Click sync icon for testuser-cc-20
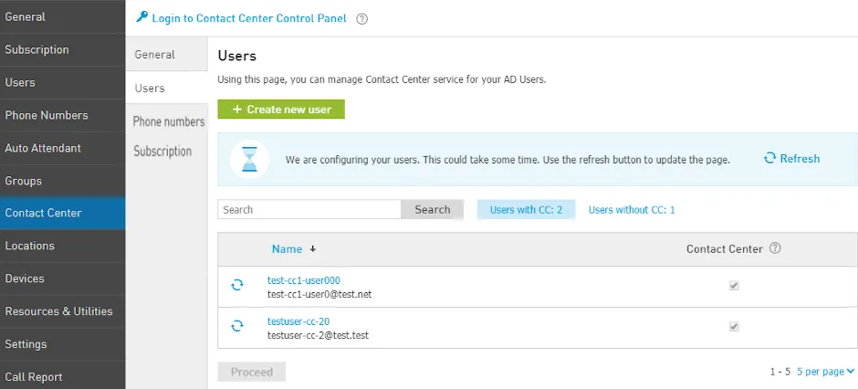This screenshot has width=858, height=389. [237, 326]
